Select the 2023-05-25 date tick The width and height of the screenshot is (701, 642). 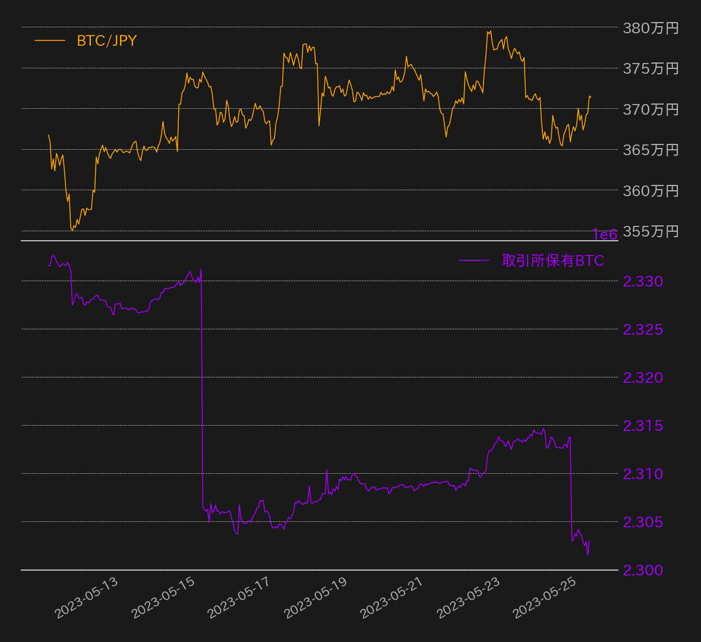pyautogui.click(x=544, y=597)
